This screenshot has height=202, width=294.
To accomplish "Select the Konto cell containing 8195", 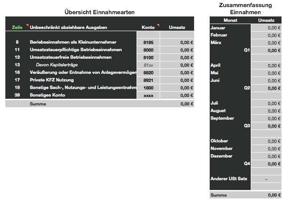I will [x=148, y=42].
